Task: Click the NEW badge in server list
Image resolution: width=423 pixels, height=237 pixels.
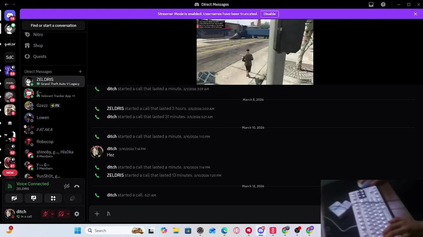Action: [10, 172]
